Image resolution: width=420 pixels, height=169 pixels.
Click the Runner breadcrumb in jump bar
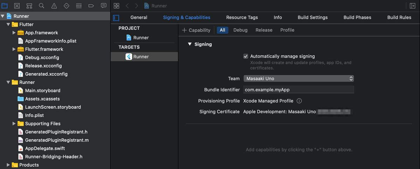point(155,6)
